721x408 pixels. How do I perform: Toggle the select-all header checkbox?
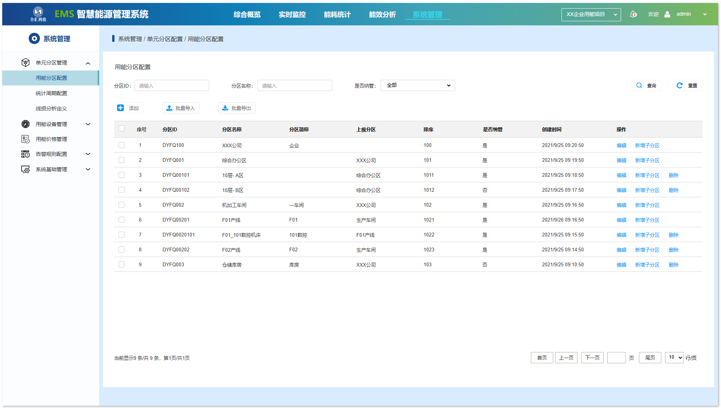(x=122, y=129)
